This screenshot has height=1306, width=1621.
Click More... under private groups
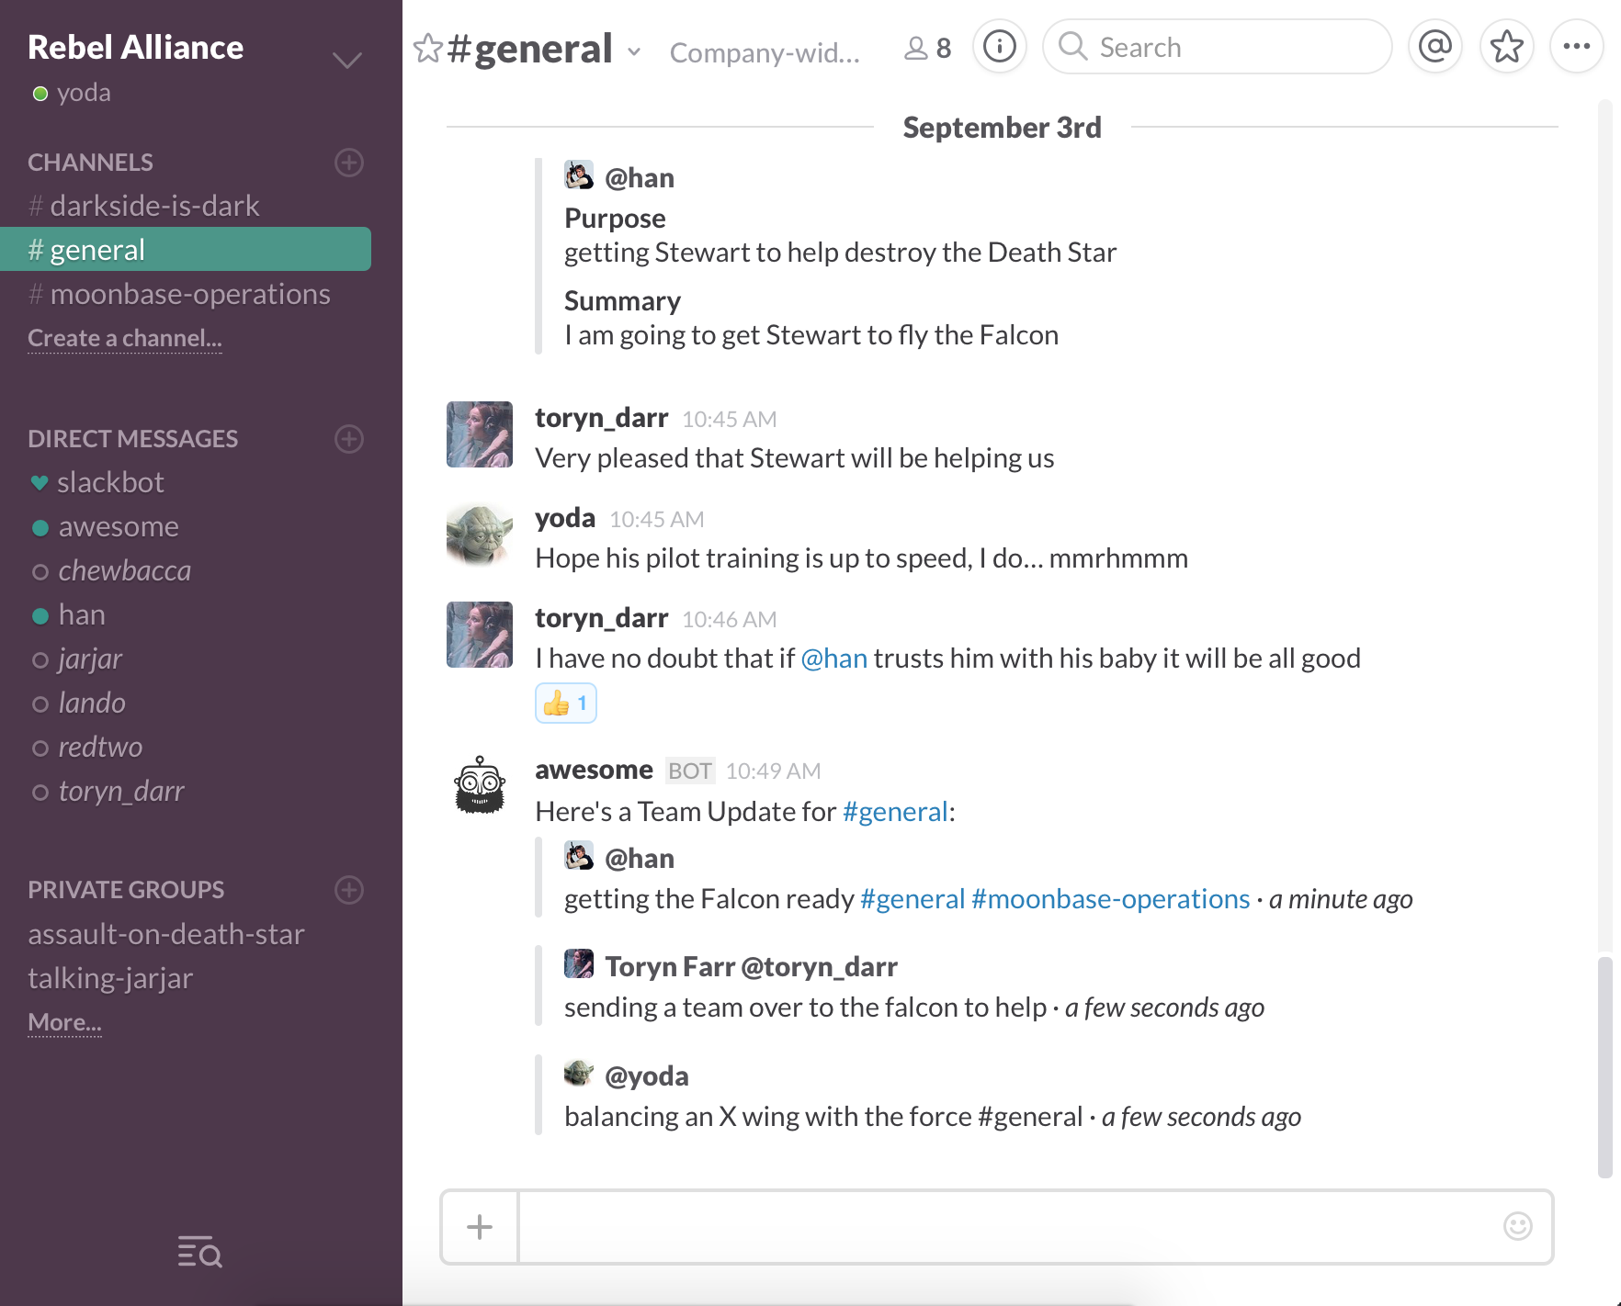(64, 1022)
